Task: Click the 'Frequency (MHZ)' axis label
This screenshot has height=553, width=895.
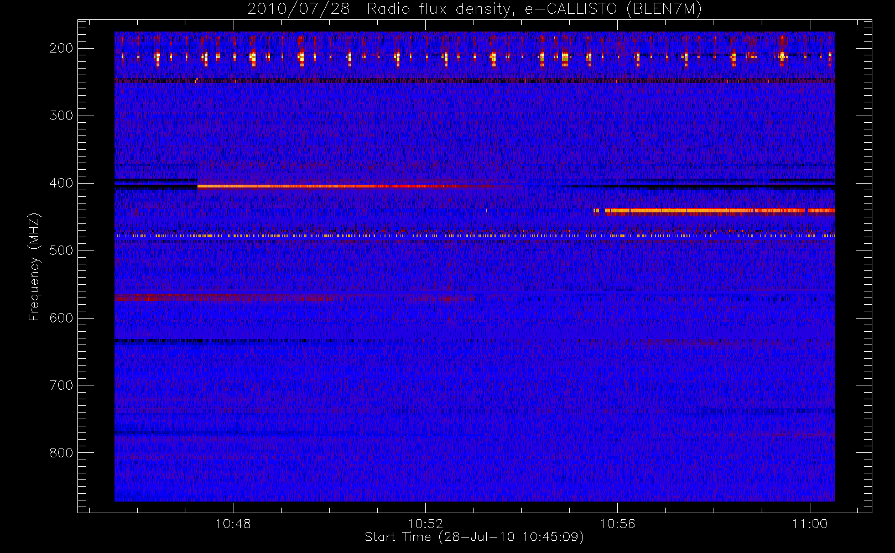Action: [x=34, y=267]
